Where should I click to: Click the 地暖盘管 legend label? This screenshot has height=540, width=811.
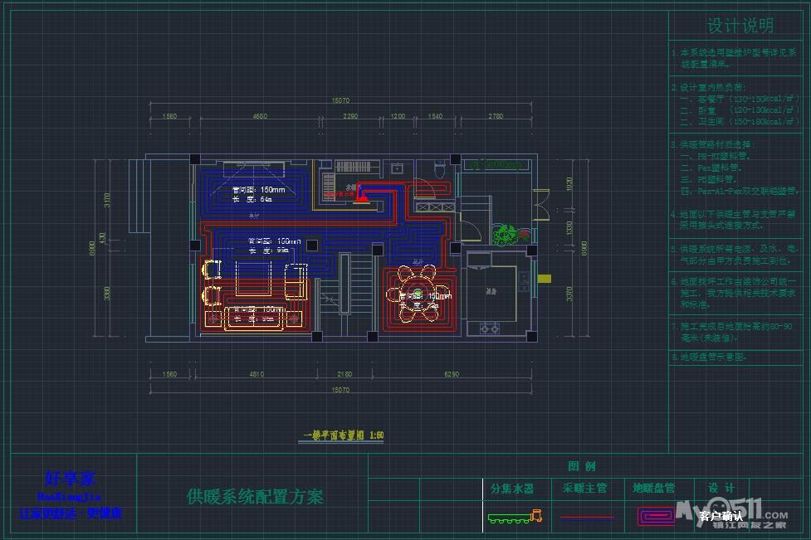(653, 489)
